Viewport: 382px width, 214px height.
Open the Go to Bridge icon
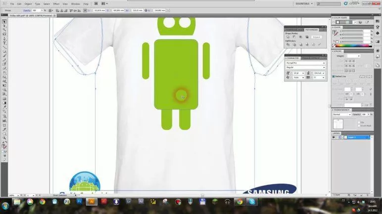[96, 3]
